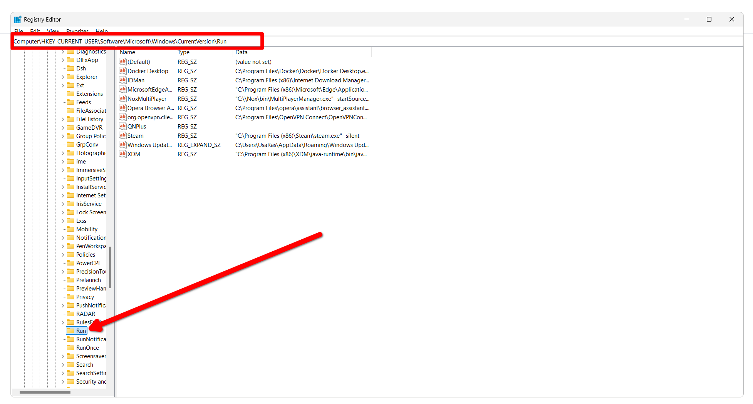Click inside the registry path address bar
The height and width of the screenshot is (404, 753).
point(135,41)
